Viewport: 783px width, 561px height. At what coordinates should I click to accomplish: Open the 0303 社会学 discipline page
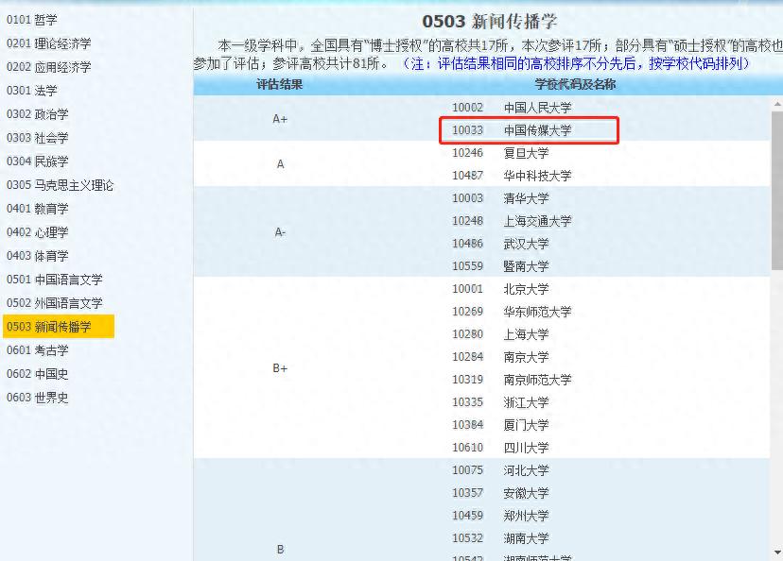[38, 137]
